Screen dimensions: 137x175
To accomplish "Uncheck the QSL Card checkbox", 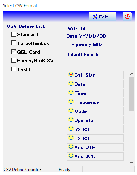I will pos(13,52).
